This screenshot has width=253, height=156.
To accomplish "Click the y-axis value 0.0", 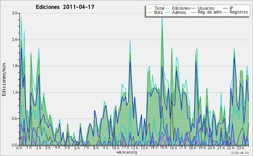I will [x=14, y=145].
